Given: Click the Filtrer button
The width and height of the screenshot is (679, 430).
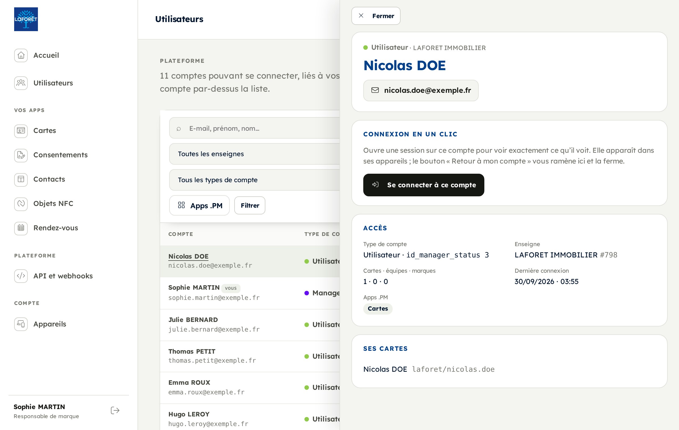Looking at the screenshot, I should (x=250, y=205).
